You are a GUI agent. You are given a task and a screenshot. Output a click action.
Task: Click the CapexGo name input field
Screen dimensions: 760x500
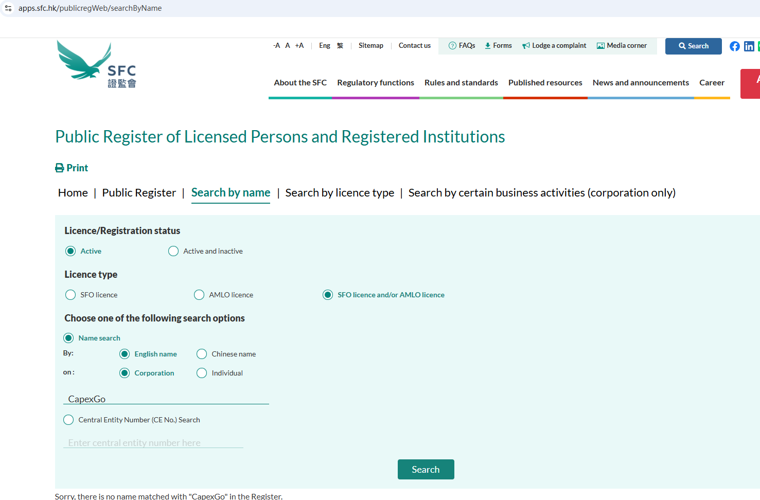166,399
